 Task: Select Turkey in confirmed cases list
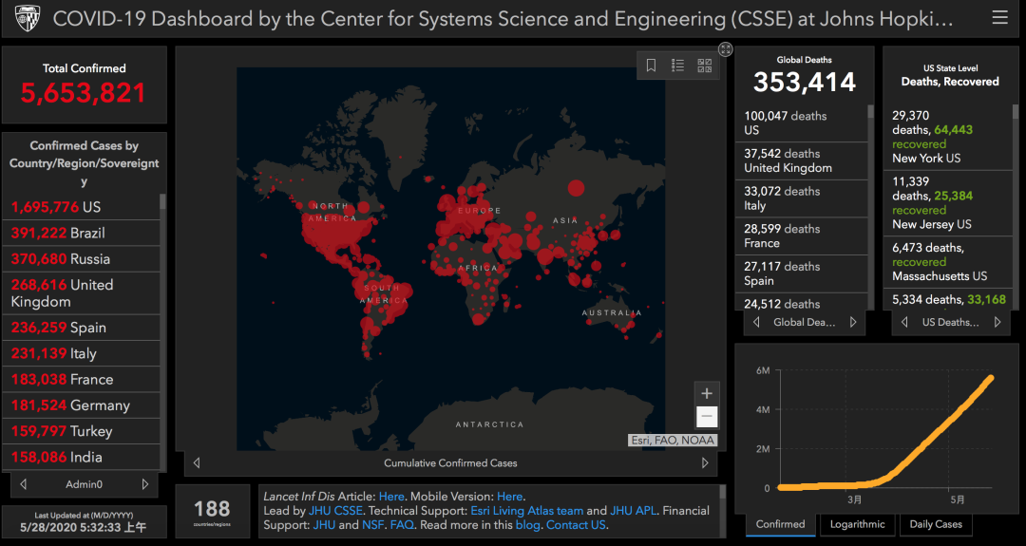pyautogui.click(x=81, y=431)
